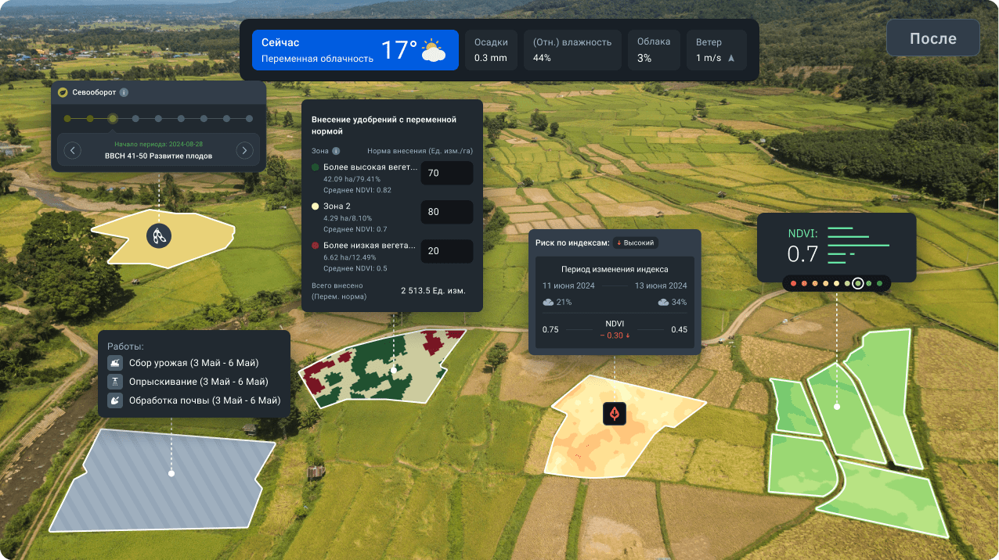Click the Севооборот crop rotation leaf icon
999x560 pixels.
pos(63,92)
